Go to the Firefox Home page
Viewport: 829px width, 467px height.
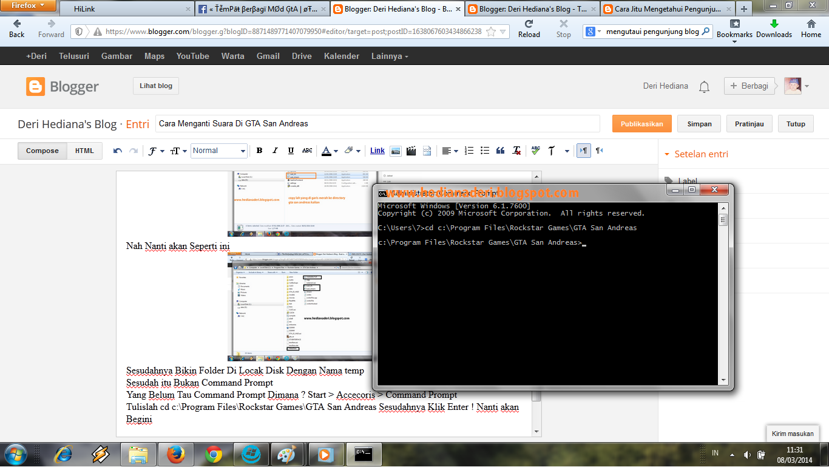[x=811, y=28]
